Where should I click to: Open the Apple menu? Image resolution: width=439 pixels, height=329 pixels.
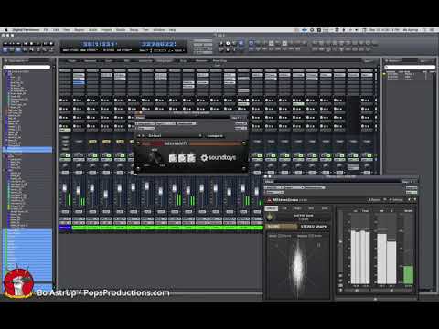coord(5,30)
